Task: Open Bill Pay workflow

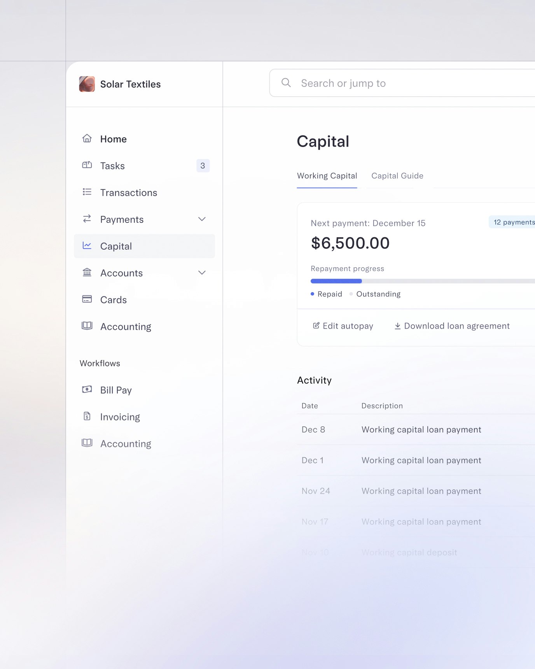Action: pos(144,390)
